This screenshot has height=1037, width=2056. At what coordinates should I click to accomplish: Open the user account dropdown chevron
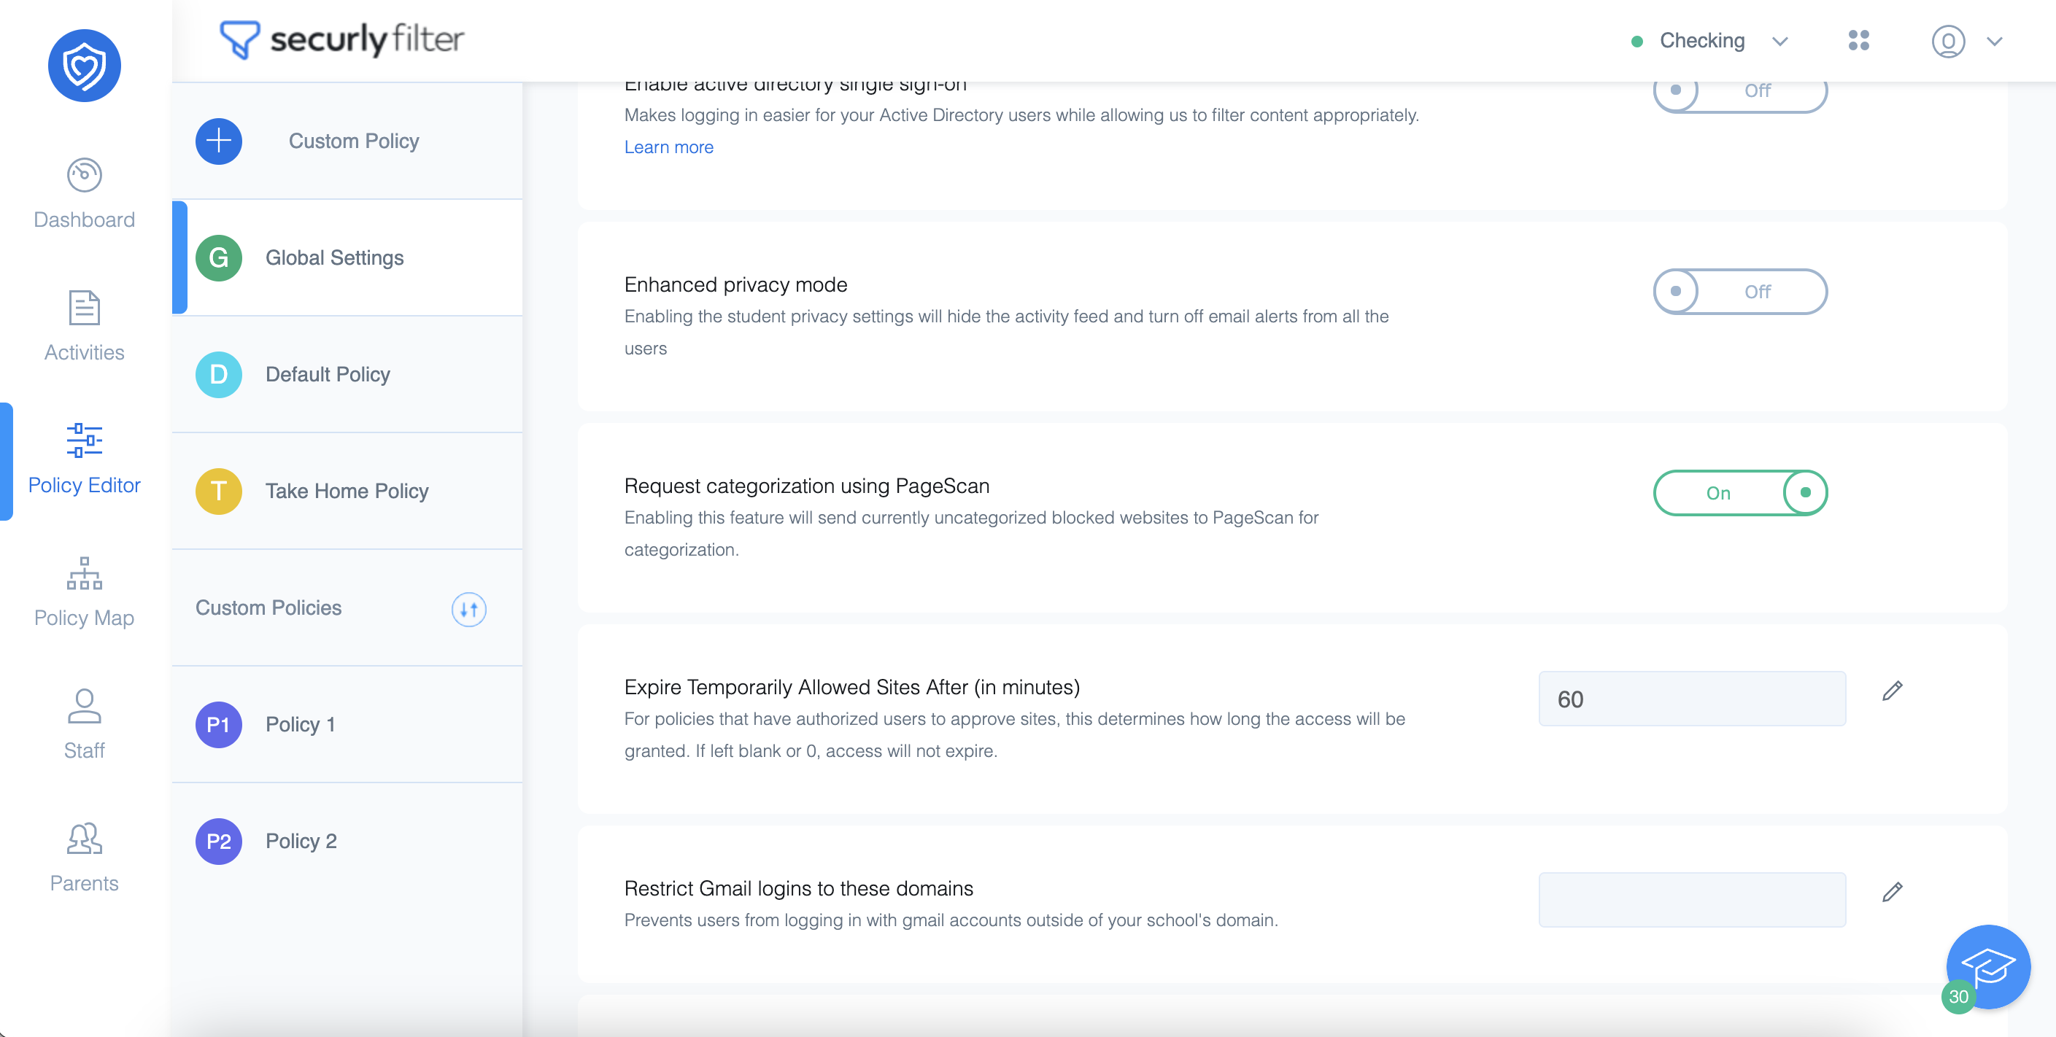click(x=1994, y=42)
